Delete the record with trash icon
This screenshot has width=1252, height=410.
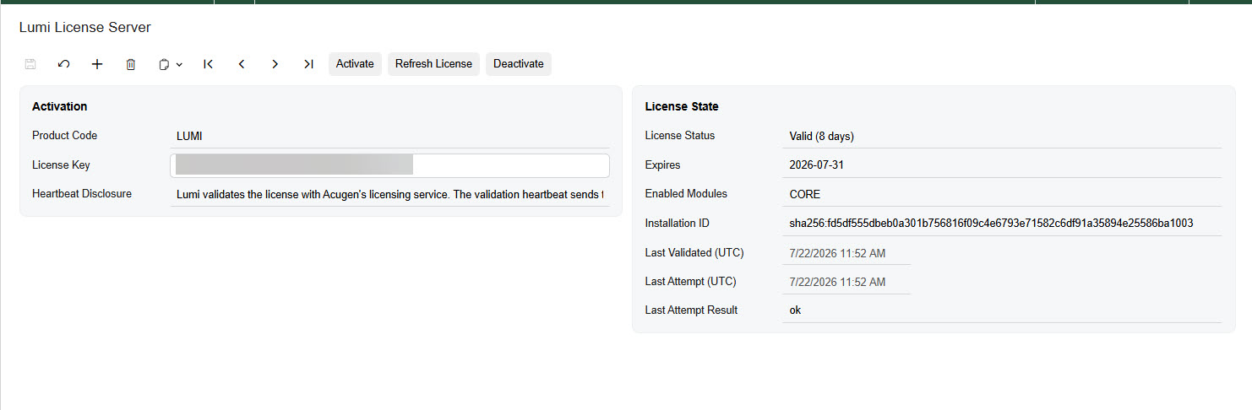coord(131,64)
